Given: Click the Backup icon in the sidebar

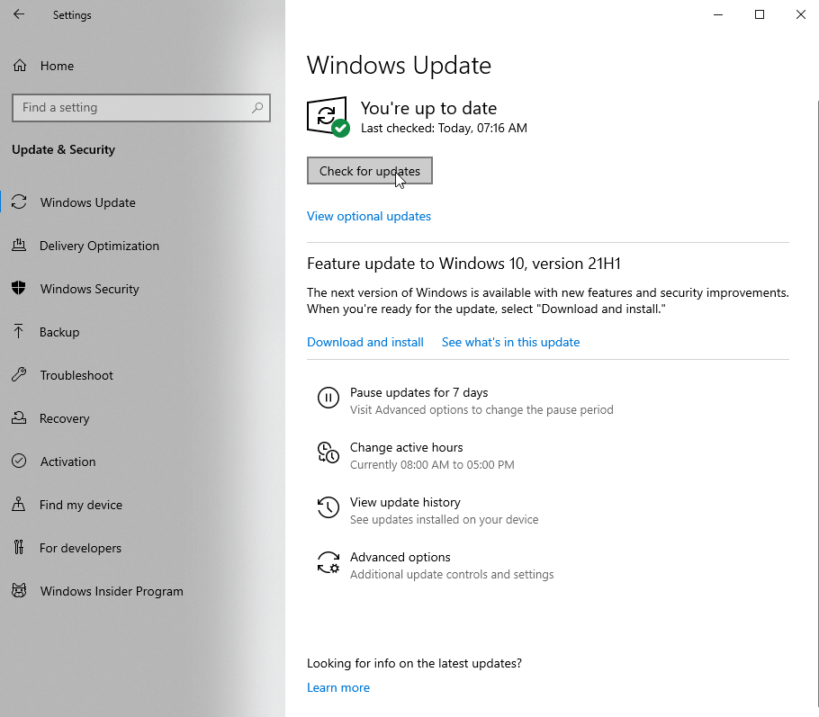Looking at the screenshot, I should point(18,332).
